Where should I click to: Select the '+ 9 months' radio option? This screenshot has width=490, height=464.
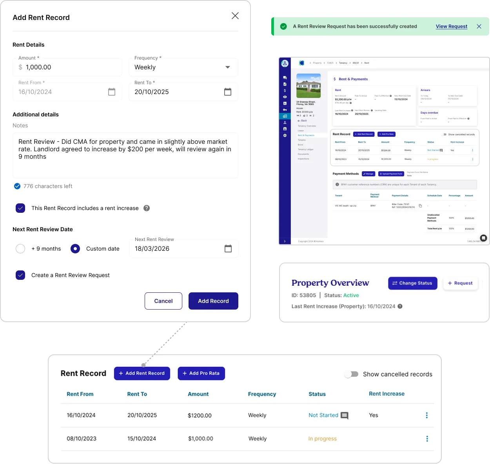click(x=20, y=248)
